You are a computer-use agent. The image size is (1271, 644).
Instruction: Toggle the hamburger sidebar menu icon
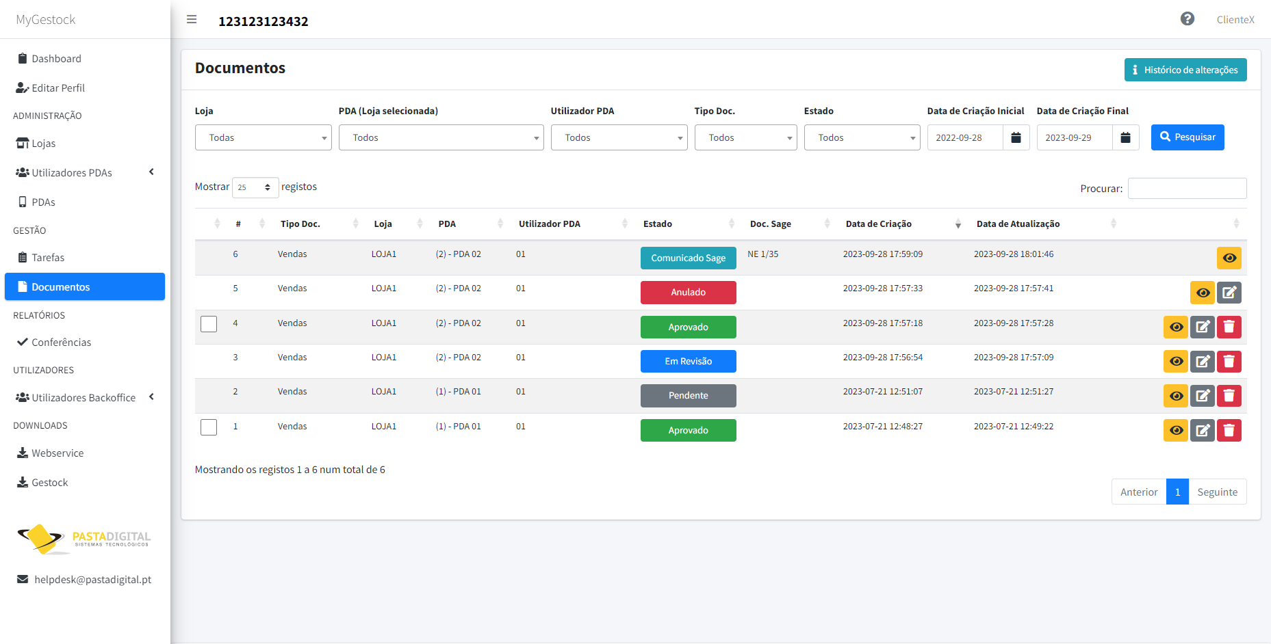pyautogui.click(x=192, y=20)
